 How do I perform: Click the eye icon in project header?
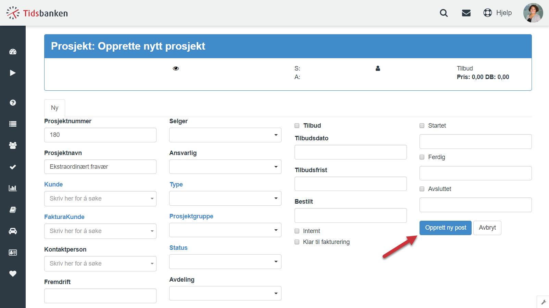176,68
